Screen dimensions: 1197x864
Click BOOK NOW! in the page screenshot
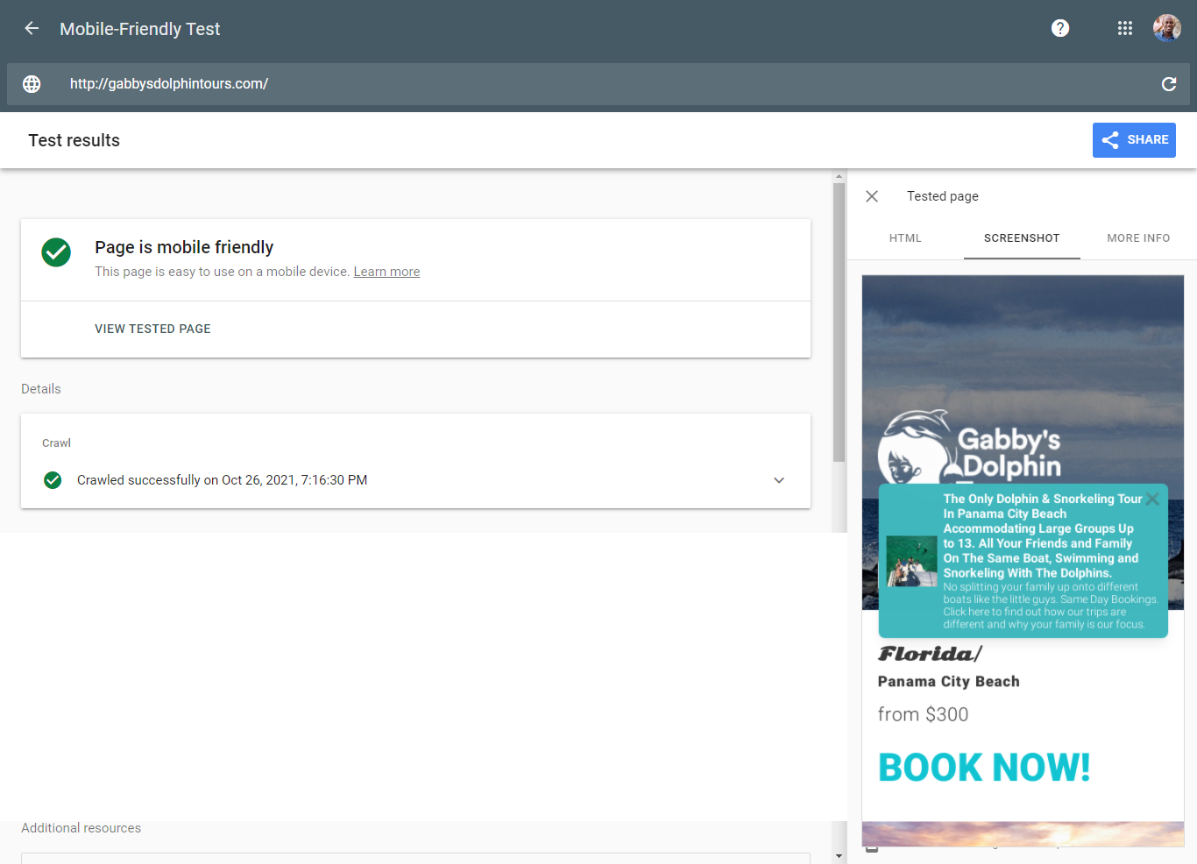pyautogui.click(x=984, y=768)
